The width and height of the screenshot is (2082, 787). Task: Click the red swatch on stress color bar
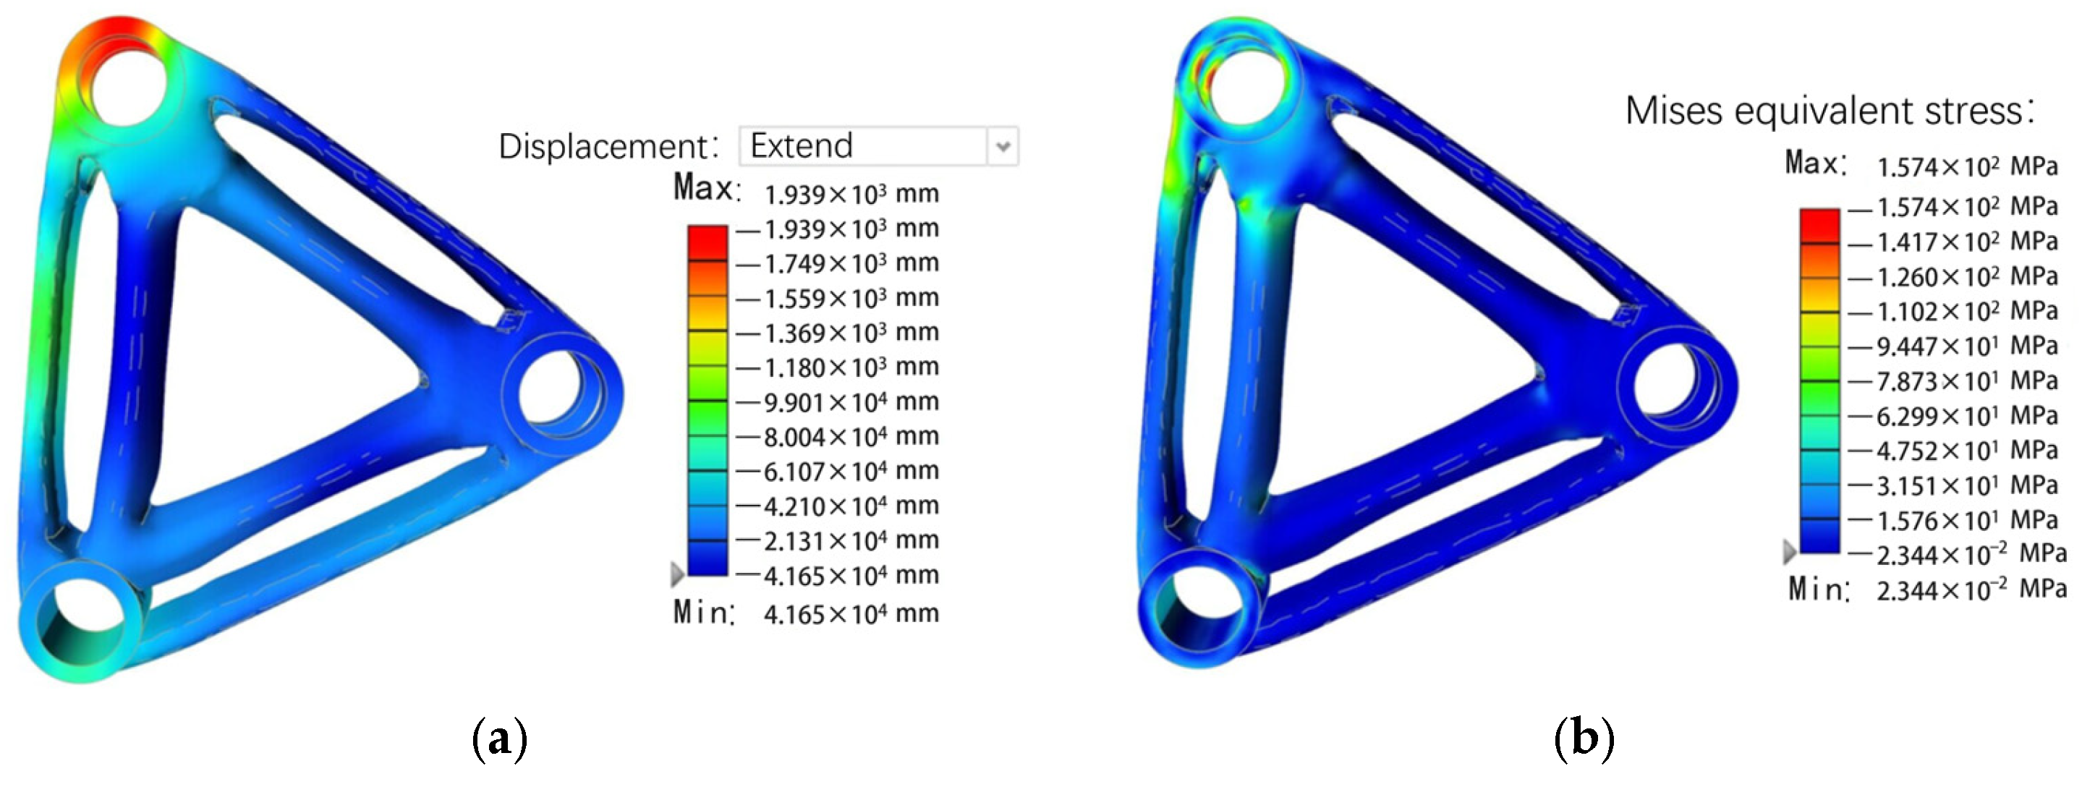(x=1819, y=224)
